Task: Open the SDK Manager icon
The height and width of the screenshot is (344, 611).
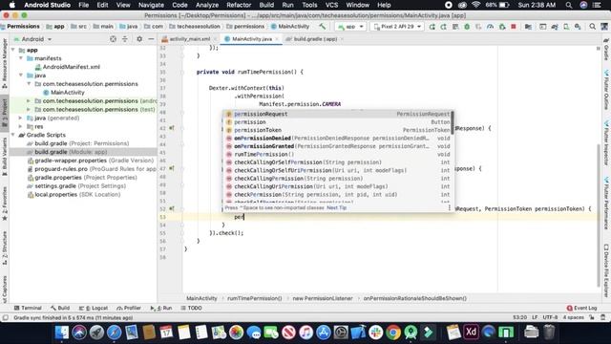Action: (578, 27)
